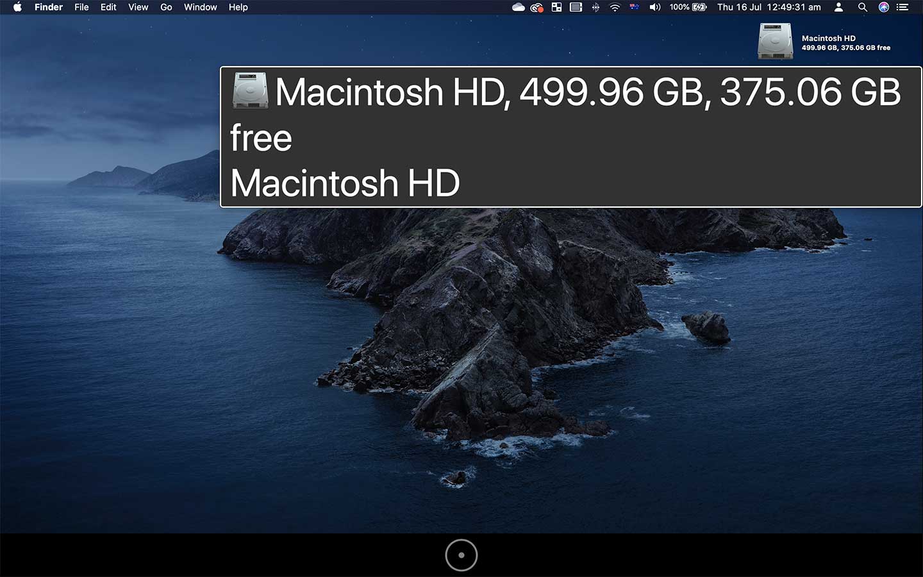Click the circular dot button at bottom
The image size is (923, 577).
pyautogui.click(x=462, y=555)
